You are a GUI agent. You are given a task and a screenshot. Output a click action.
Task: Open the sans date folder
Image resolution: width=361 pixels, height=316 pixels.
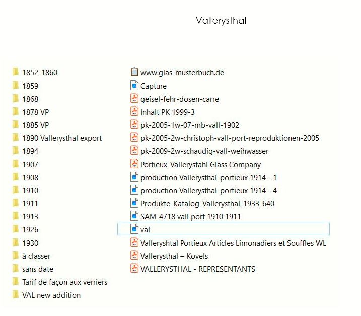38,269
